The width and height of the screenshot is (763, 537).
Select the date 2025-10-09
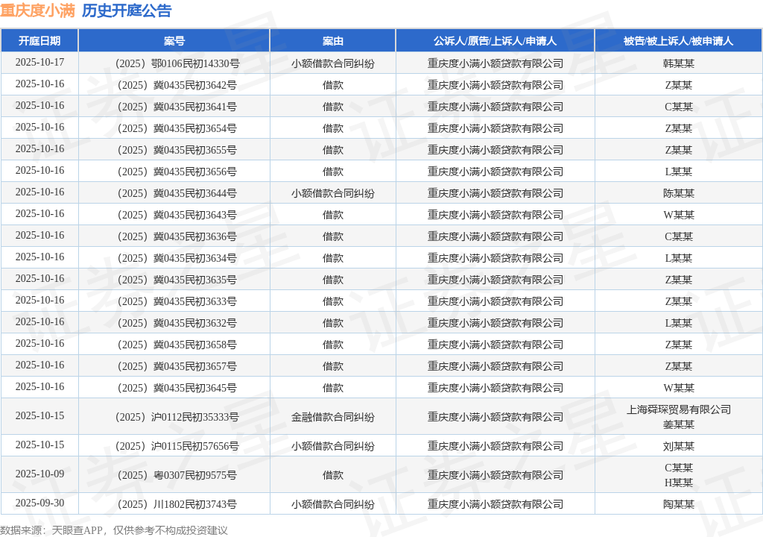(x=39, y=474)
